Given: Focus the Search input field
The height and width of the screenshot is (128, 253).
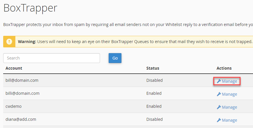Looking at the screenshot, I should 52,58.
